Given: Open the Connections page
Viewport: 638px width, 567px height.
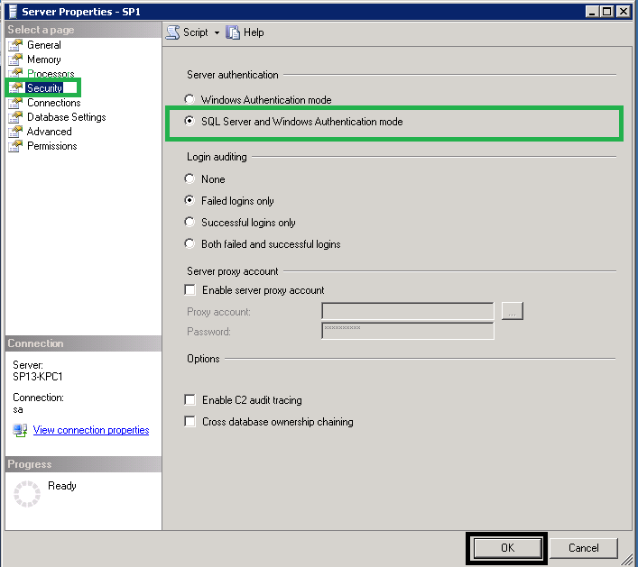Looking at the screenshot, I should [54, 103].
